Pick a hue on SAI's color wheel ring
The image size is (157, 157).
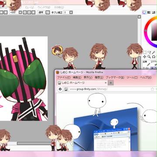[x=146, y=31]
